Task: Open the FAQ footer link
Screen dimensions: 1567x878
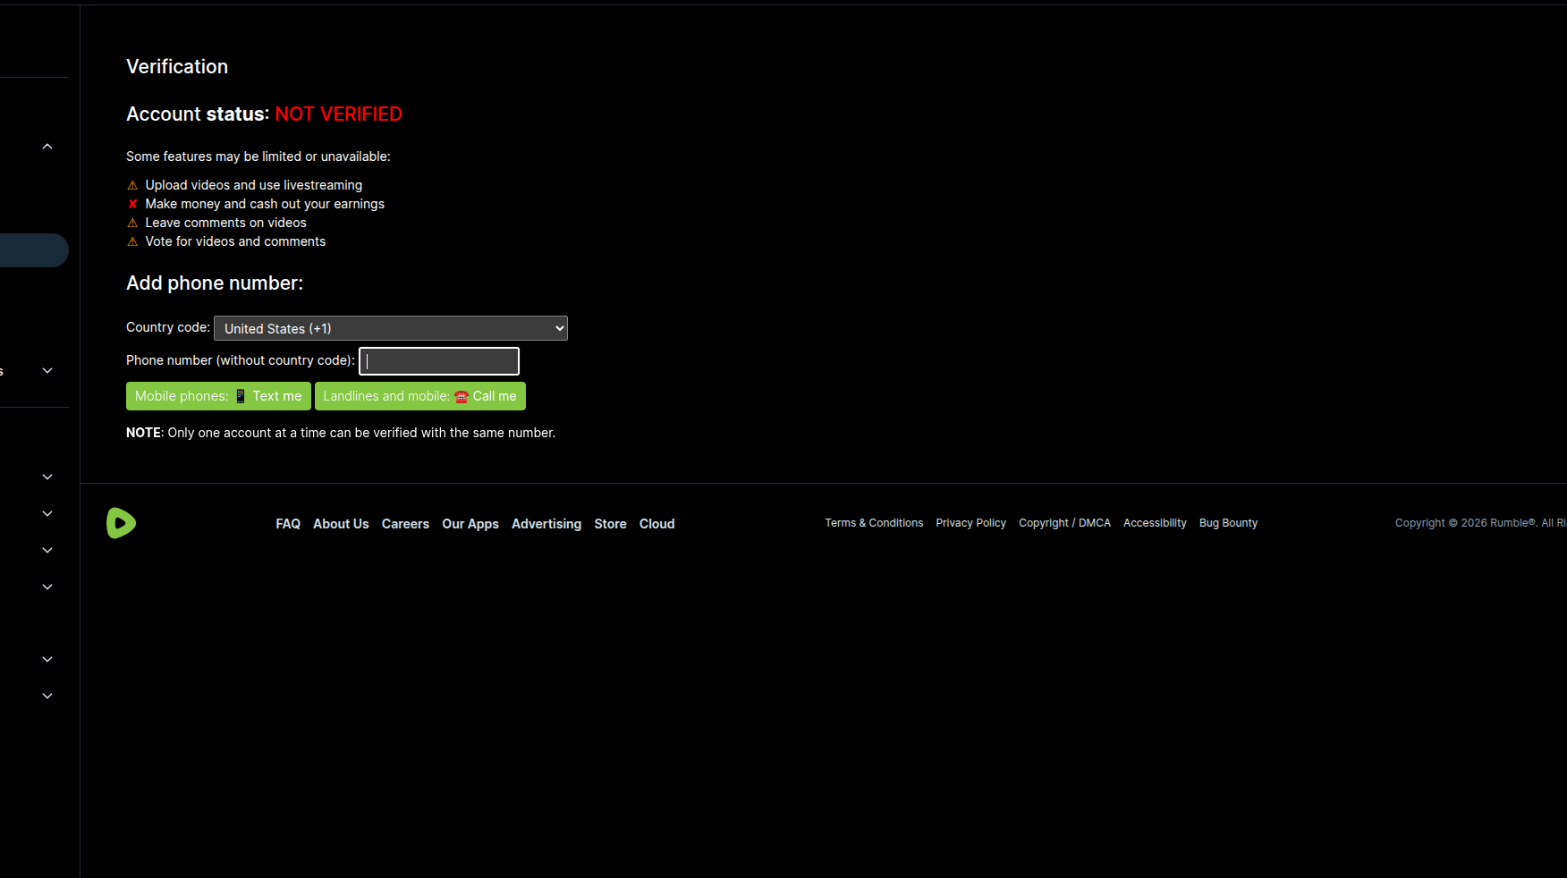Action: coord(288,524)
